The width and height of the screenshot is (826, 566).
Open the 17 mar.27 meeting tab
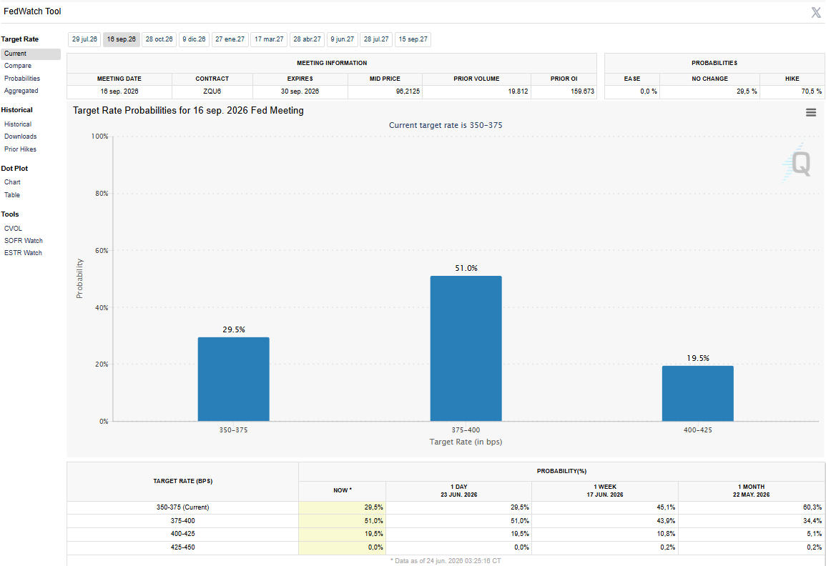(269, 39)
